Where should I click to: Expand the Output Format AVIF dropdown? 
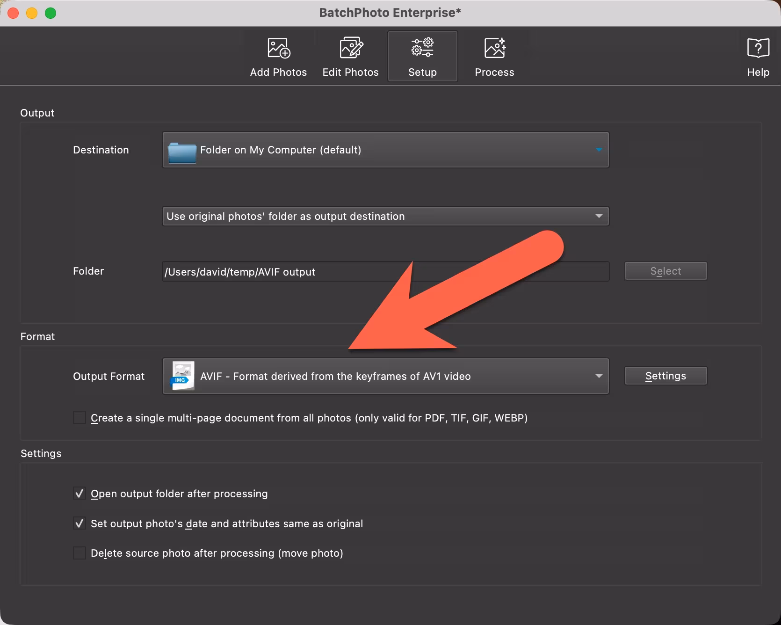[385, 376]
